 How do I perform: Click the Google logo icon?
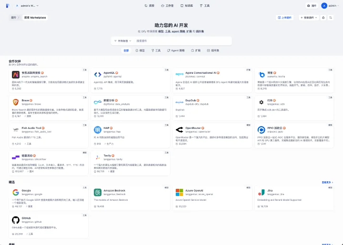tap(16, 192)
